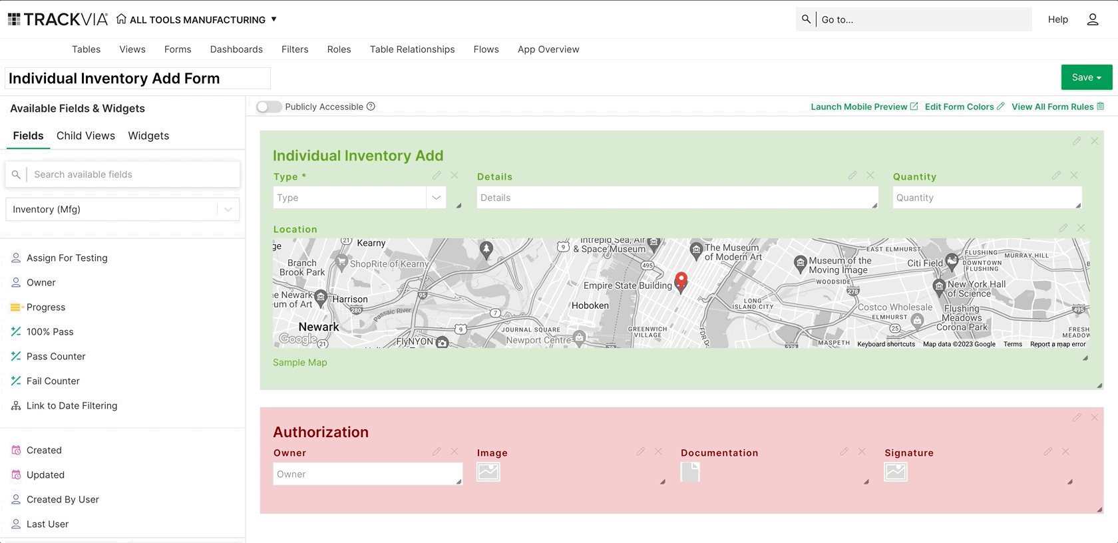Click the Documentation file icon
Image resolution: width=1118 pixels, height=543 pixels.
pyautogui.click(x=690, y=472)
